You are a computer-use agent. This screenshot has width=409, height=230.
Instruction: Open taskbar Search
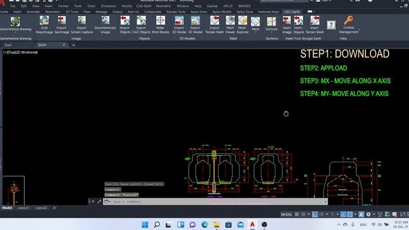click(157, 224)
